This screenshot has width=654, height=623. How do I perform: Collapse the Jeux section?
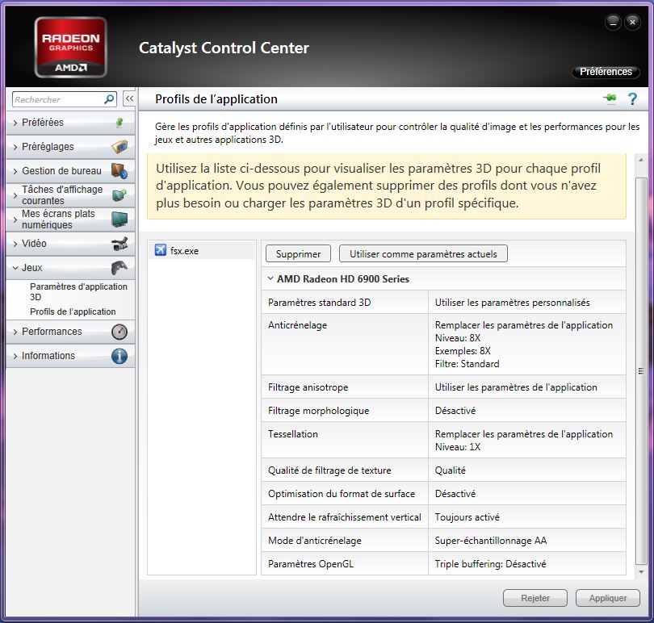(x=70, y=268)
